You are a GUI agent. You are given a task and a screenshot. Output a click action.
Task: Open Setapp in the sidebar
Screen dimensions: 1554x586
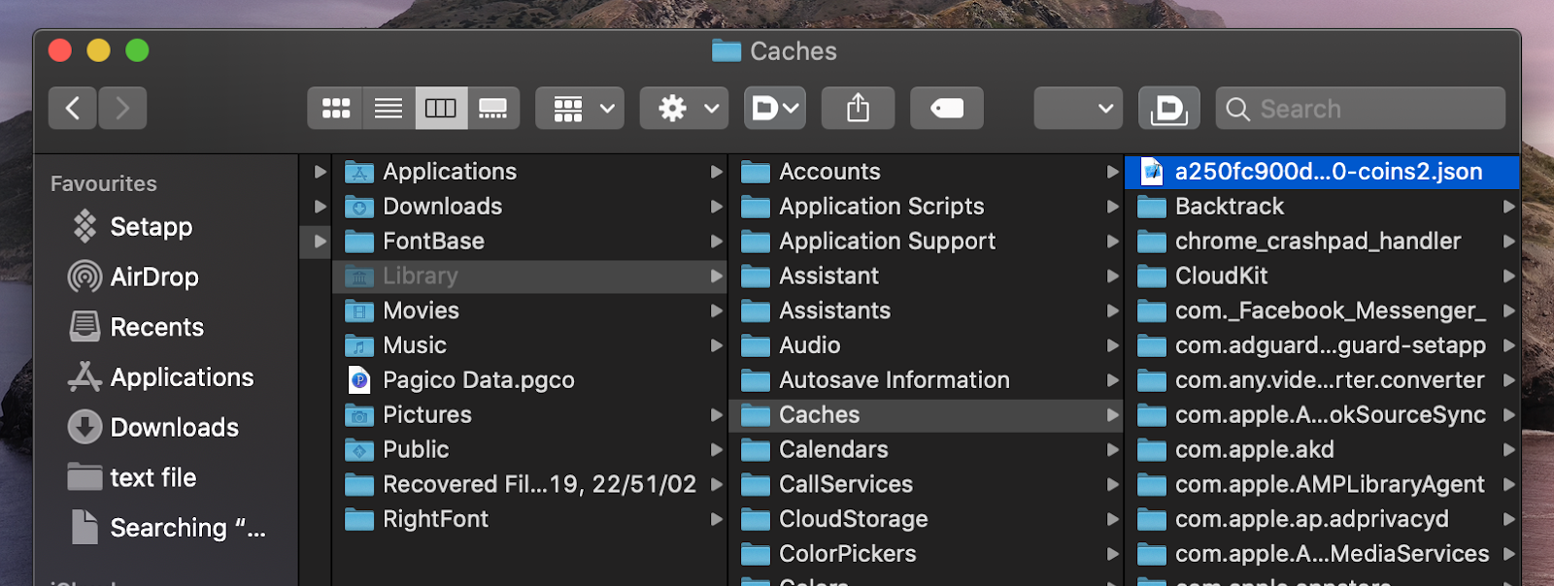131,226
